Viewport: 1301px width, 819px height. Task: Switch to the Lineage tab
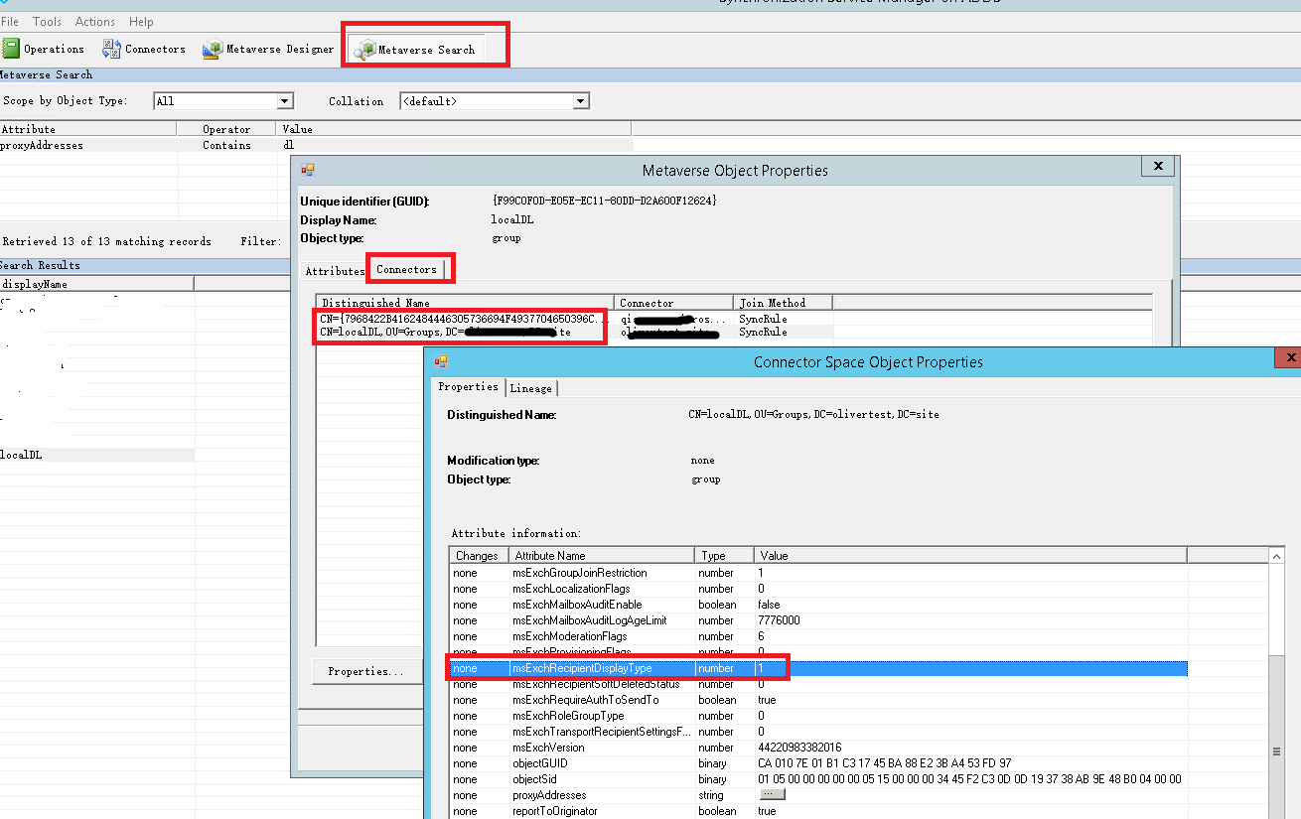(531, 388)
